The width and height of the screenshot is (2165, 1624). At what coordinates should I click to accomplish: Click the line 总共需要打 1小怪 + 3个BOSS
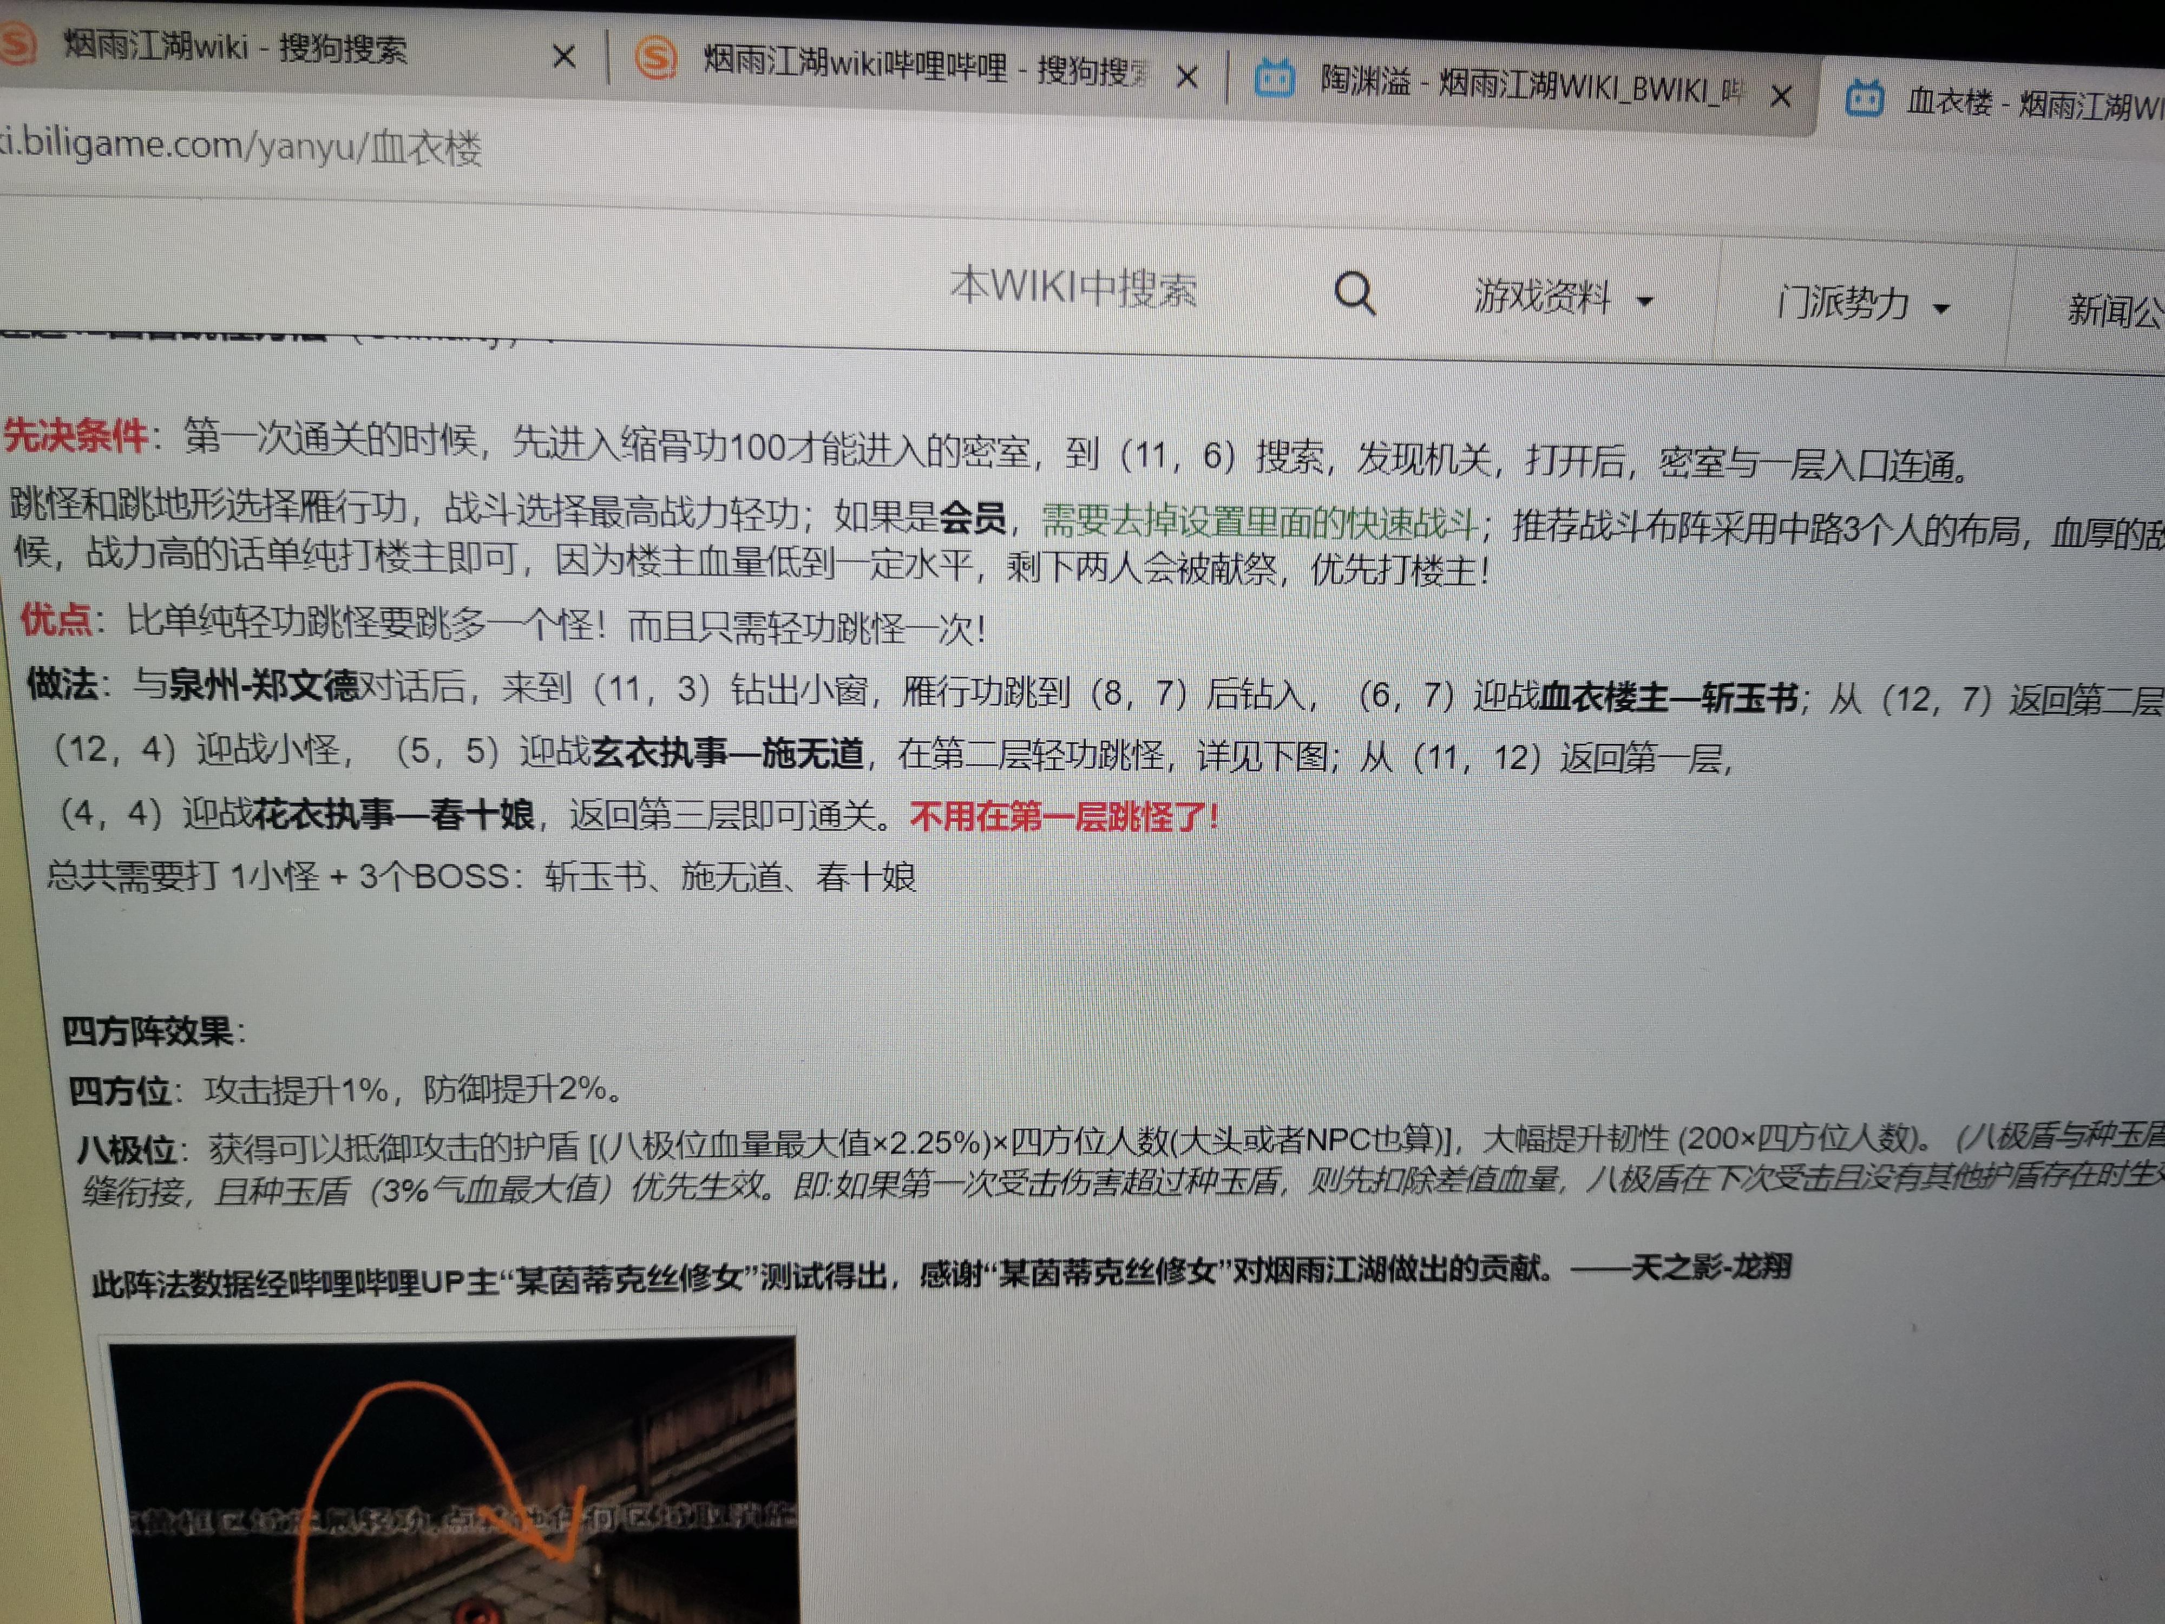tap(482, 876)
